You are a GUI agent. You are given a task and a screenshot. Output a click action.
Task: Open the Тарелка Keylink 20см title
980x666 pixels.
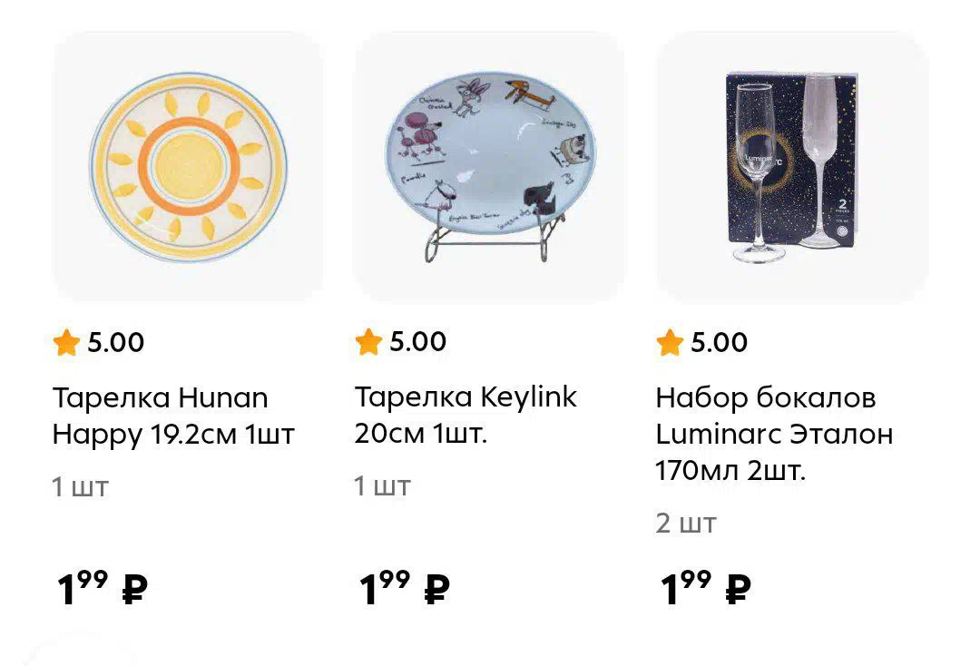pos(465,415)
